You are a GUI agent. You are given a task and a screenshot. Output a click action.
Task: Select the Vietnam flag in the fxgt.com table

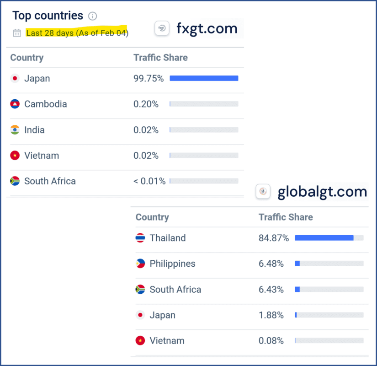point(15,155)
